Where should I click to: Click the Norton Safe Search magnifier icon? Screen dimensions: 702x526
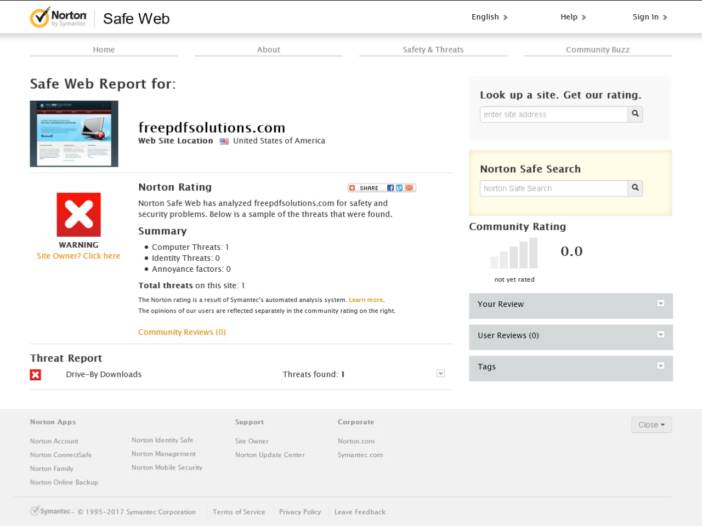[635, 188]
